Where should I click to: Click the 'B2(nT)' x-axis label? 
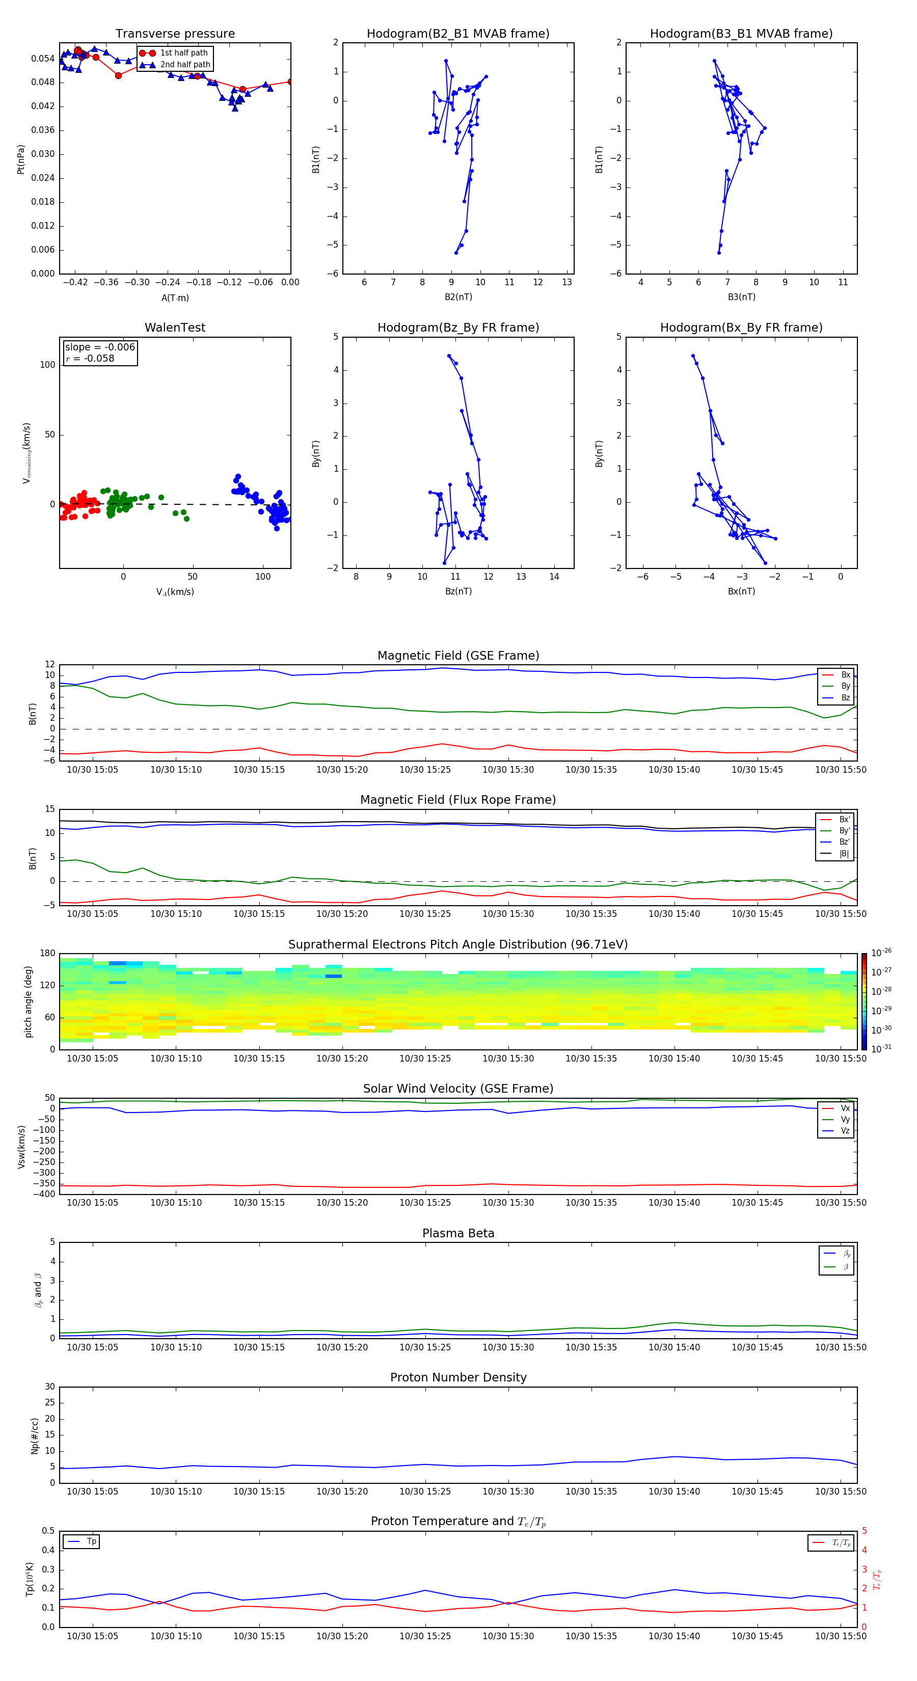458,297
